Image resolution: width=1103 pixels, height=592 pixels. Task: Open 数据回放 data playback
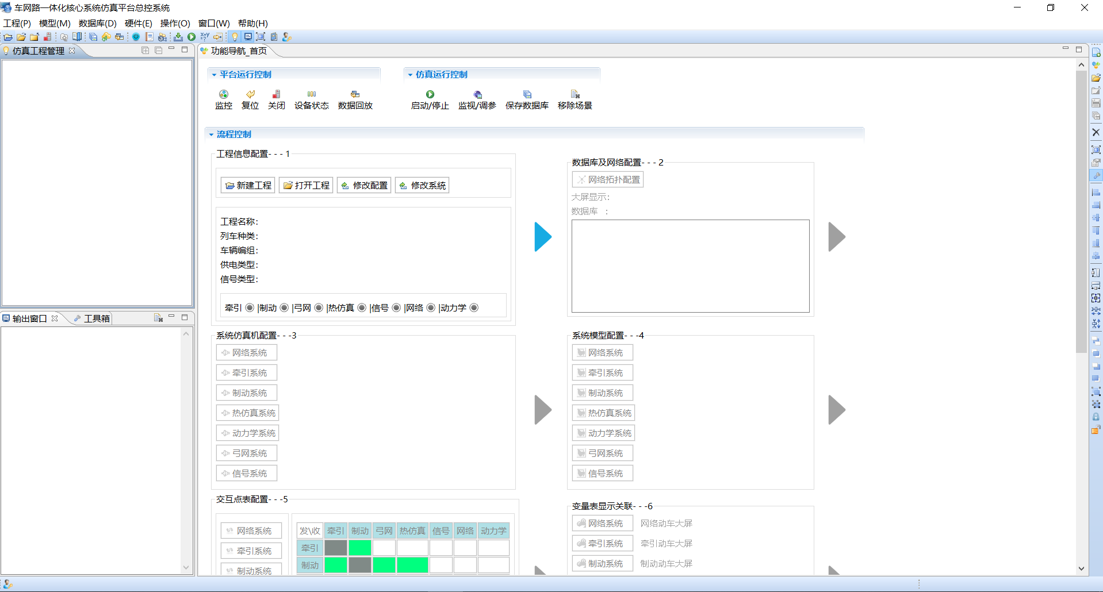355,100
